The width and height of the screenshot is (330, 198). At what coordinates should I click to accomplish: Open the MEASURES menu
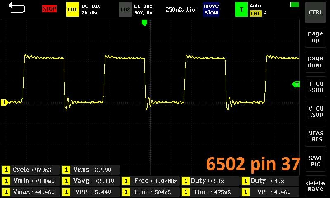(x=315, y=137)
